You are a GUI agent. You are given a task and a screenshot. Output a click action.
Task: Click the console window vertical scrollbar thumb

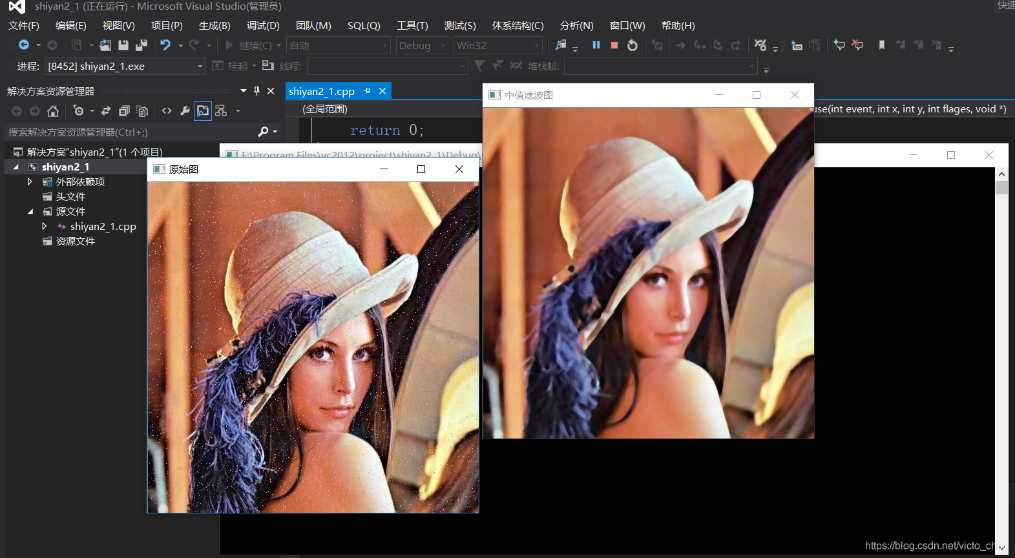point(1001,188)
